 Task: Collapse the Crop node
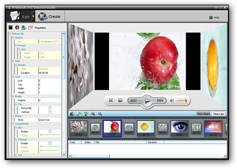(13, 77)
